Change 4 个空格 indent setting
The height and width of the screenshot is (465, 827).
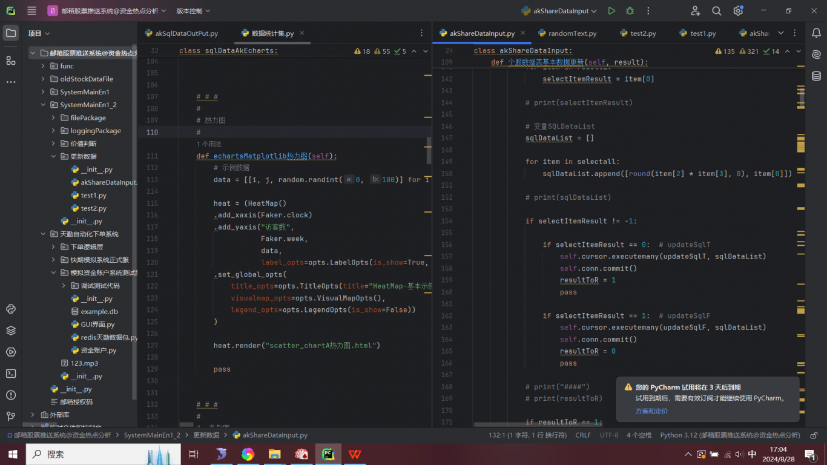639,435
